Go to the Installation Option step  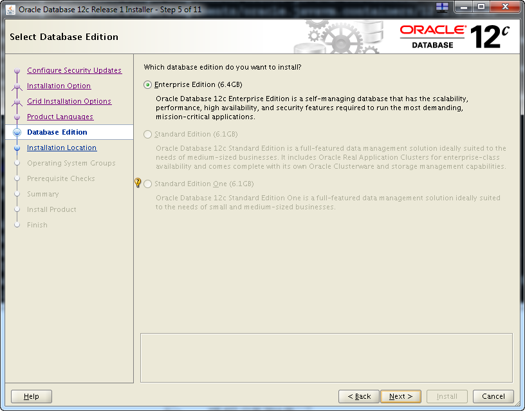pyautogui.click(x=59, y=86)
